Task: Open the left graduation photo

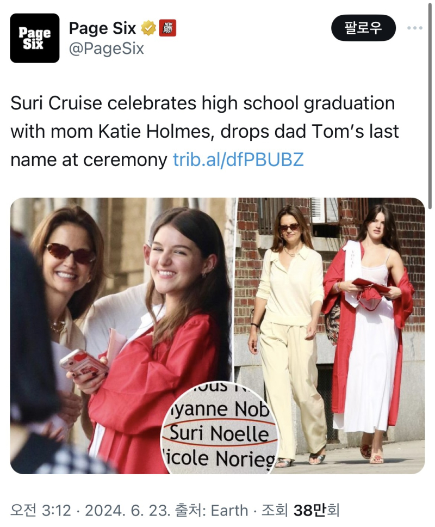Action: tap(123, 336)
